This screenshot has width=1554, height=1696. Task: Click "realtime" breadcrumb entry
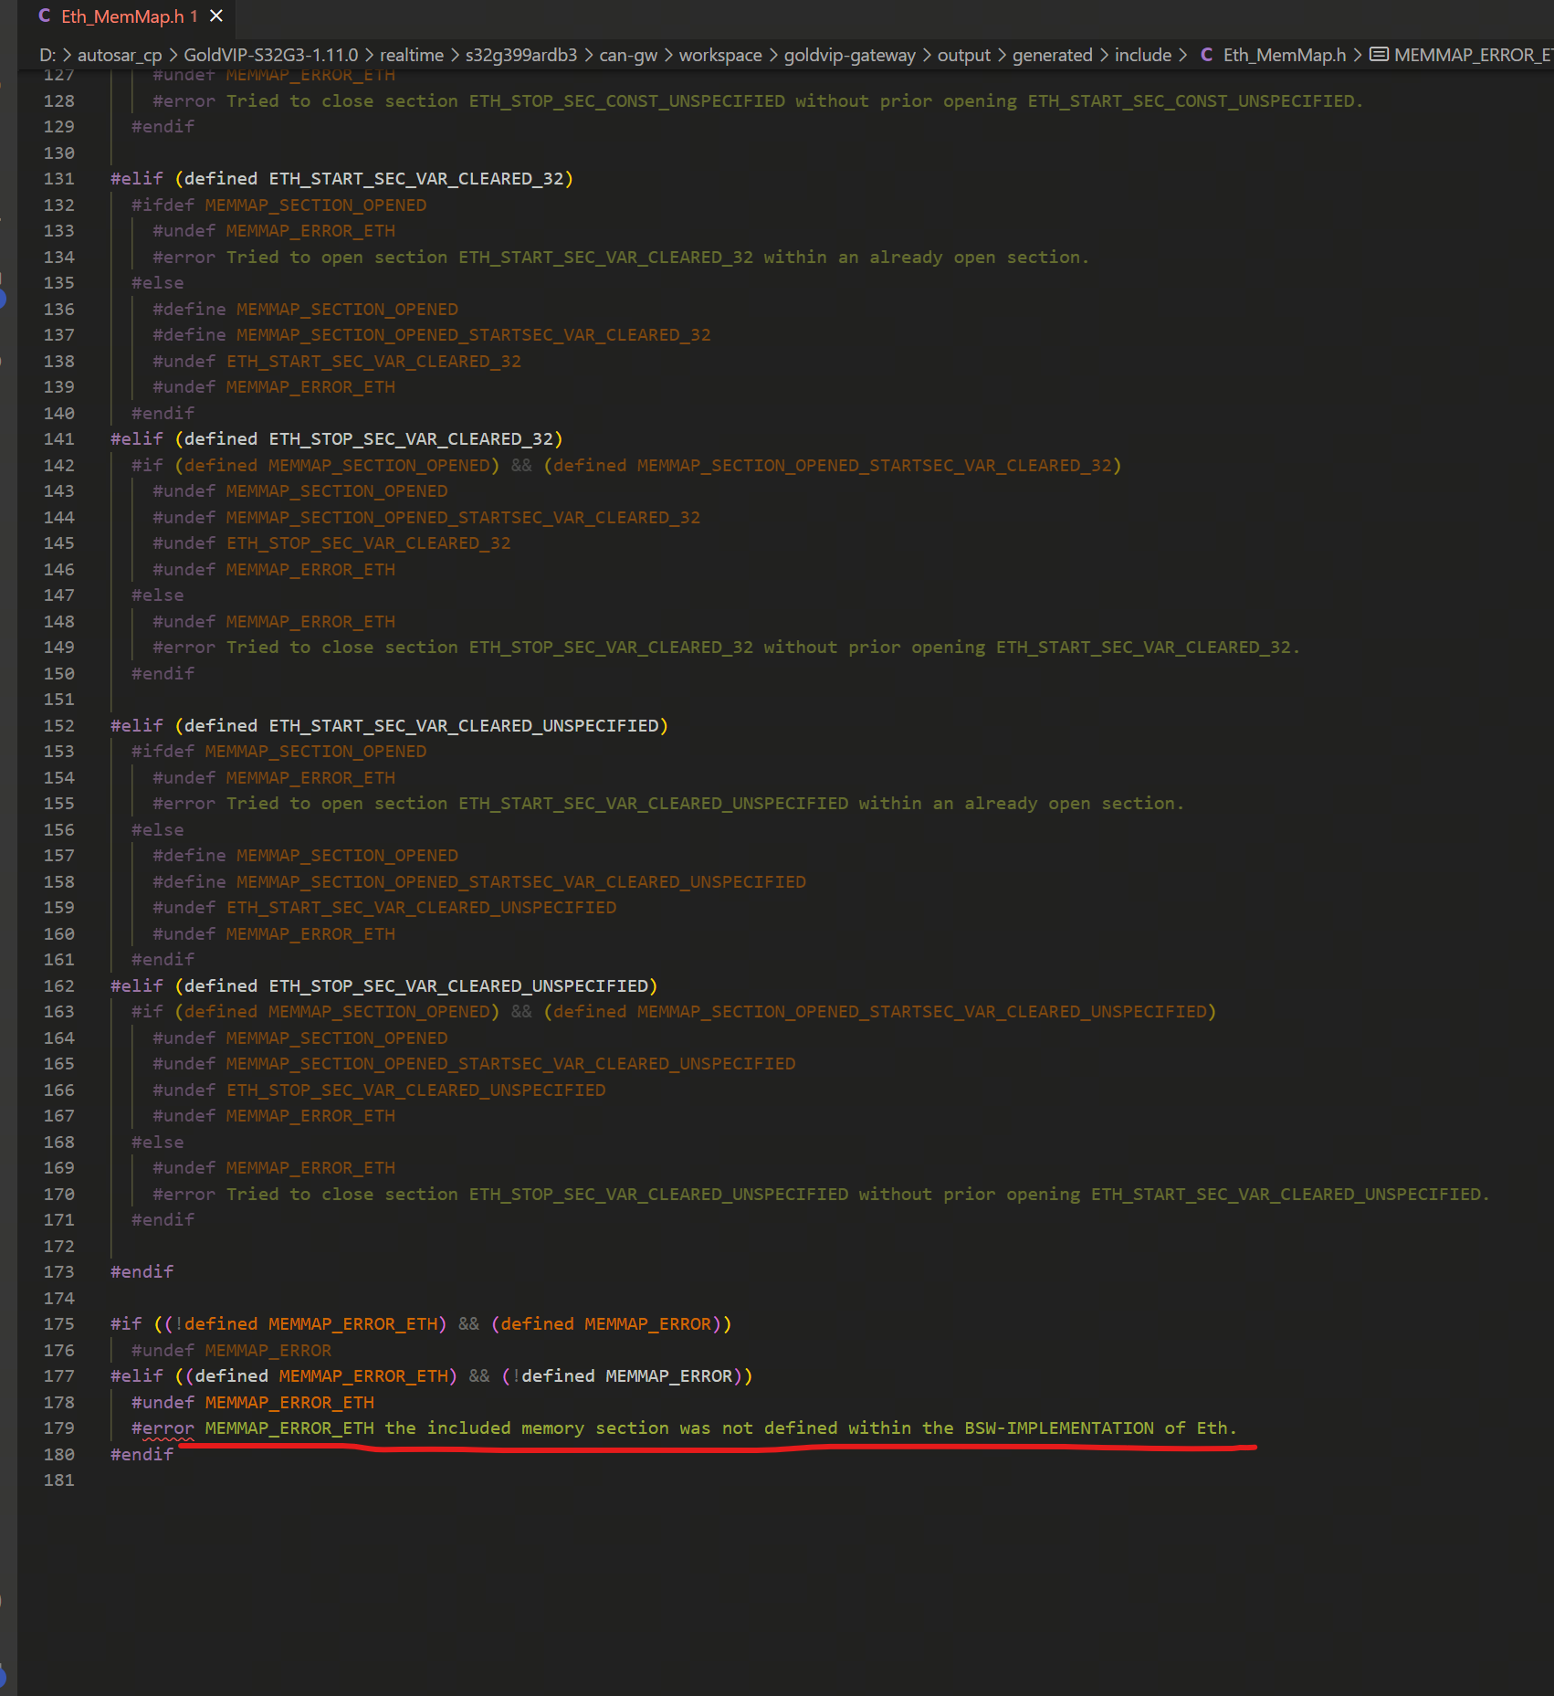pos(412,55)
